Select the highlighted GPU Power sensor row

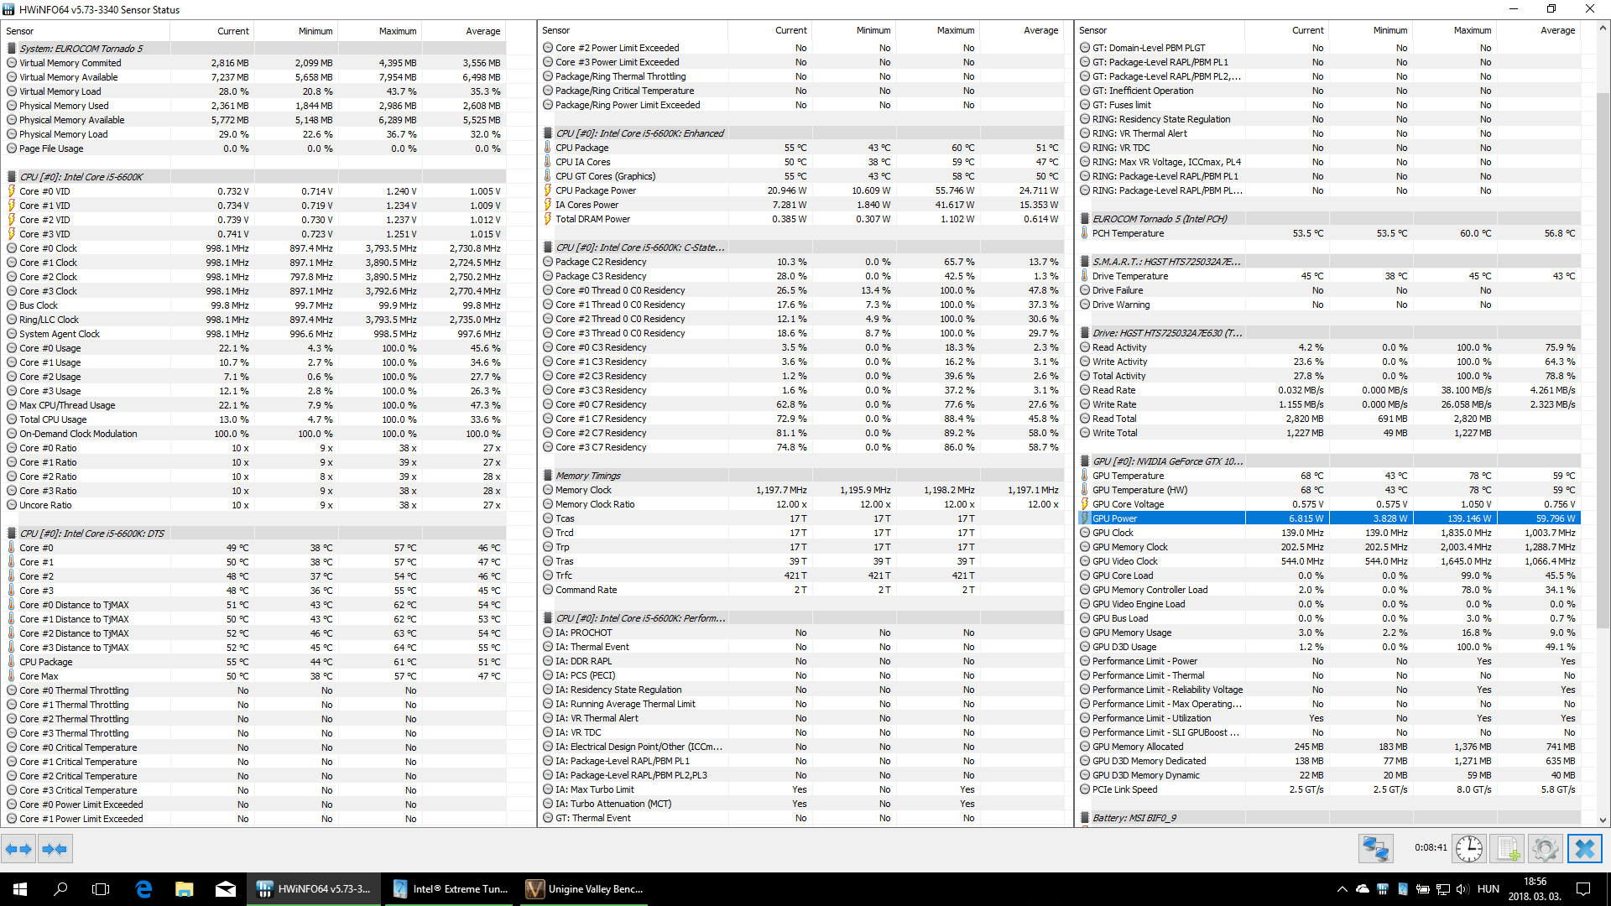pos(1330,518)
